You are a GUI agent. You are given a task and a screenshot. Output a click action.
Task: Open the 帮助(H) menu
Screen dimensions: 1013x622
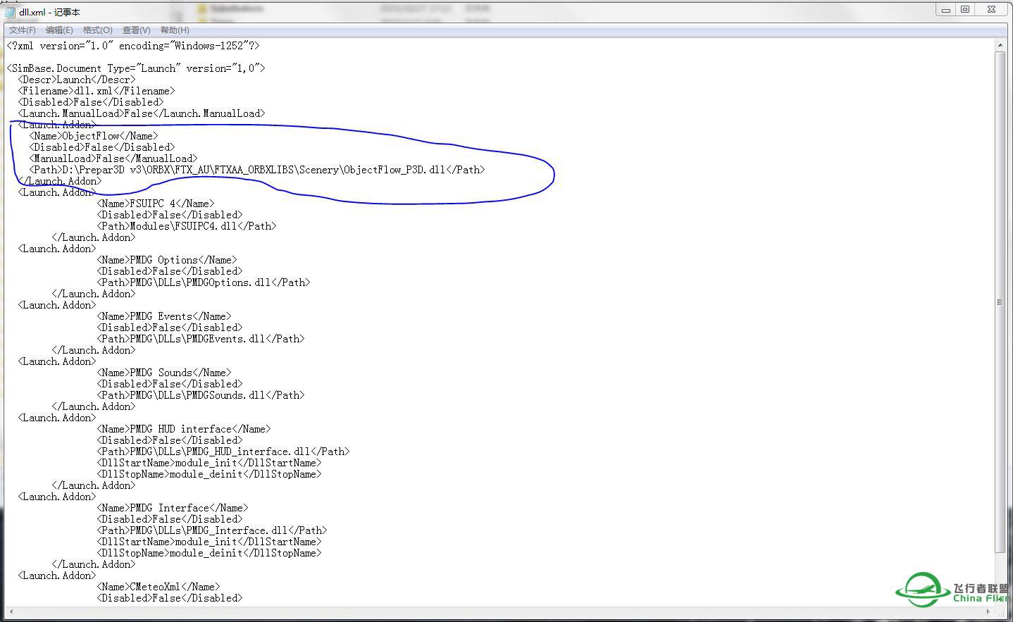tap(175, 30)
